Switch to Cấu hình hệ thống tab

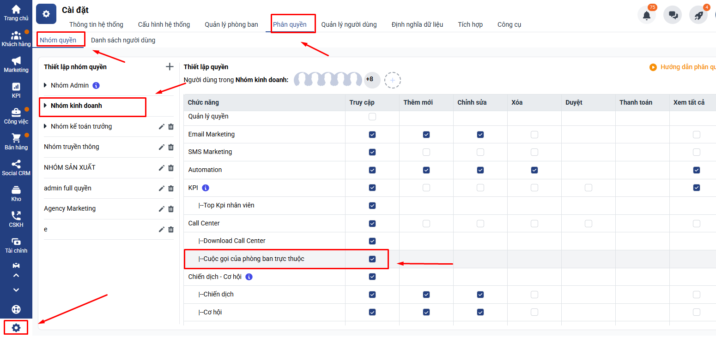164,24
